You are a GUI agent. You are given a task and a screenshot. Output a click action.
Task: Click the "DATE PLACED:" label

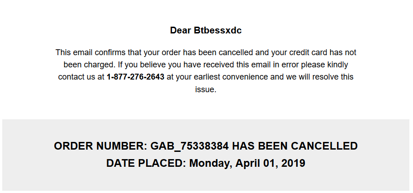(146, 163)
